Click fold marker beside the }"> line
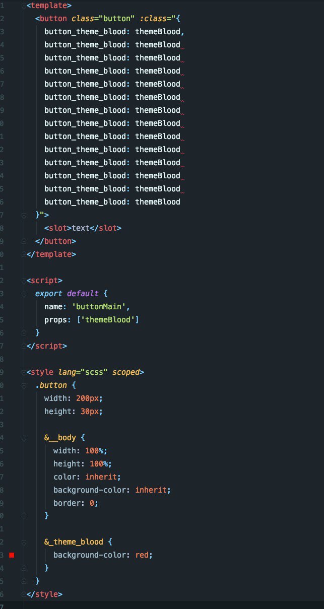Image resolution: width=324 pixels, height=609 pixels. tap(23, 215)
